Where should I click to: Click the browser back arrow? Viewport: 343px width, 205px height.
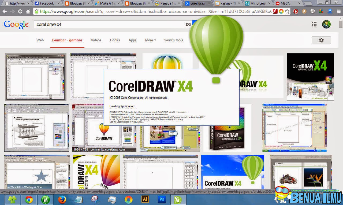pos(5,11)
